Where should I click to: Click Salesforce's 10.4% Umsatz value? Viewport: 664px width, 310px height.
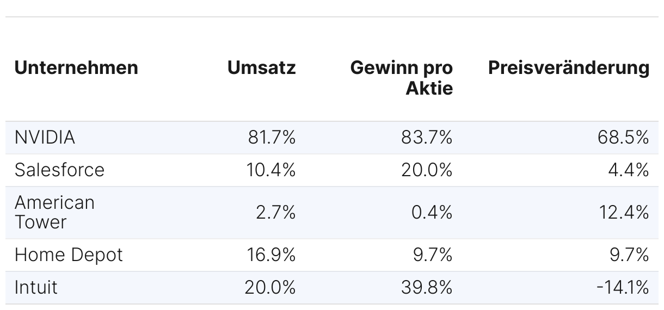pos(272,170)
